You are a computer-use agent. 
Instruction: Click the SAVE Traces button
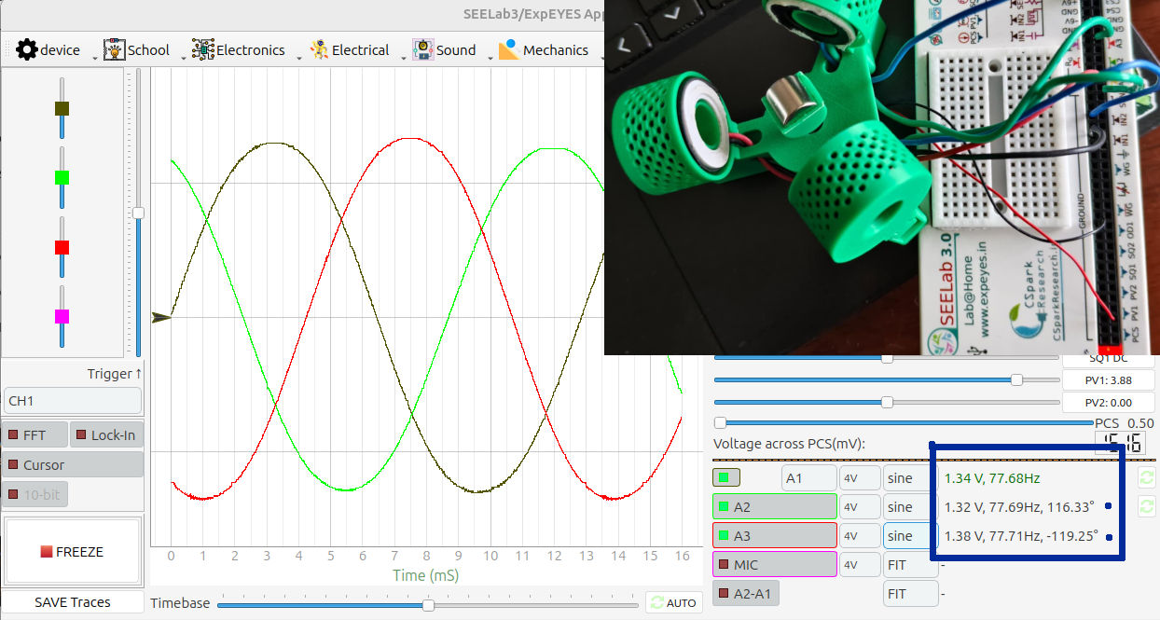(73, 602)
